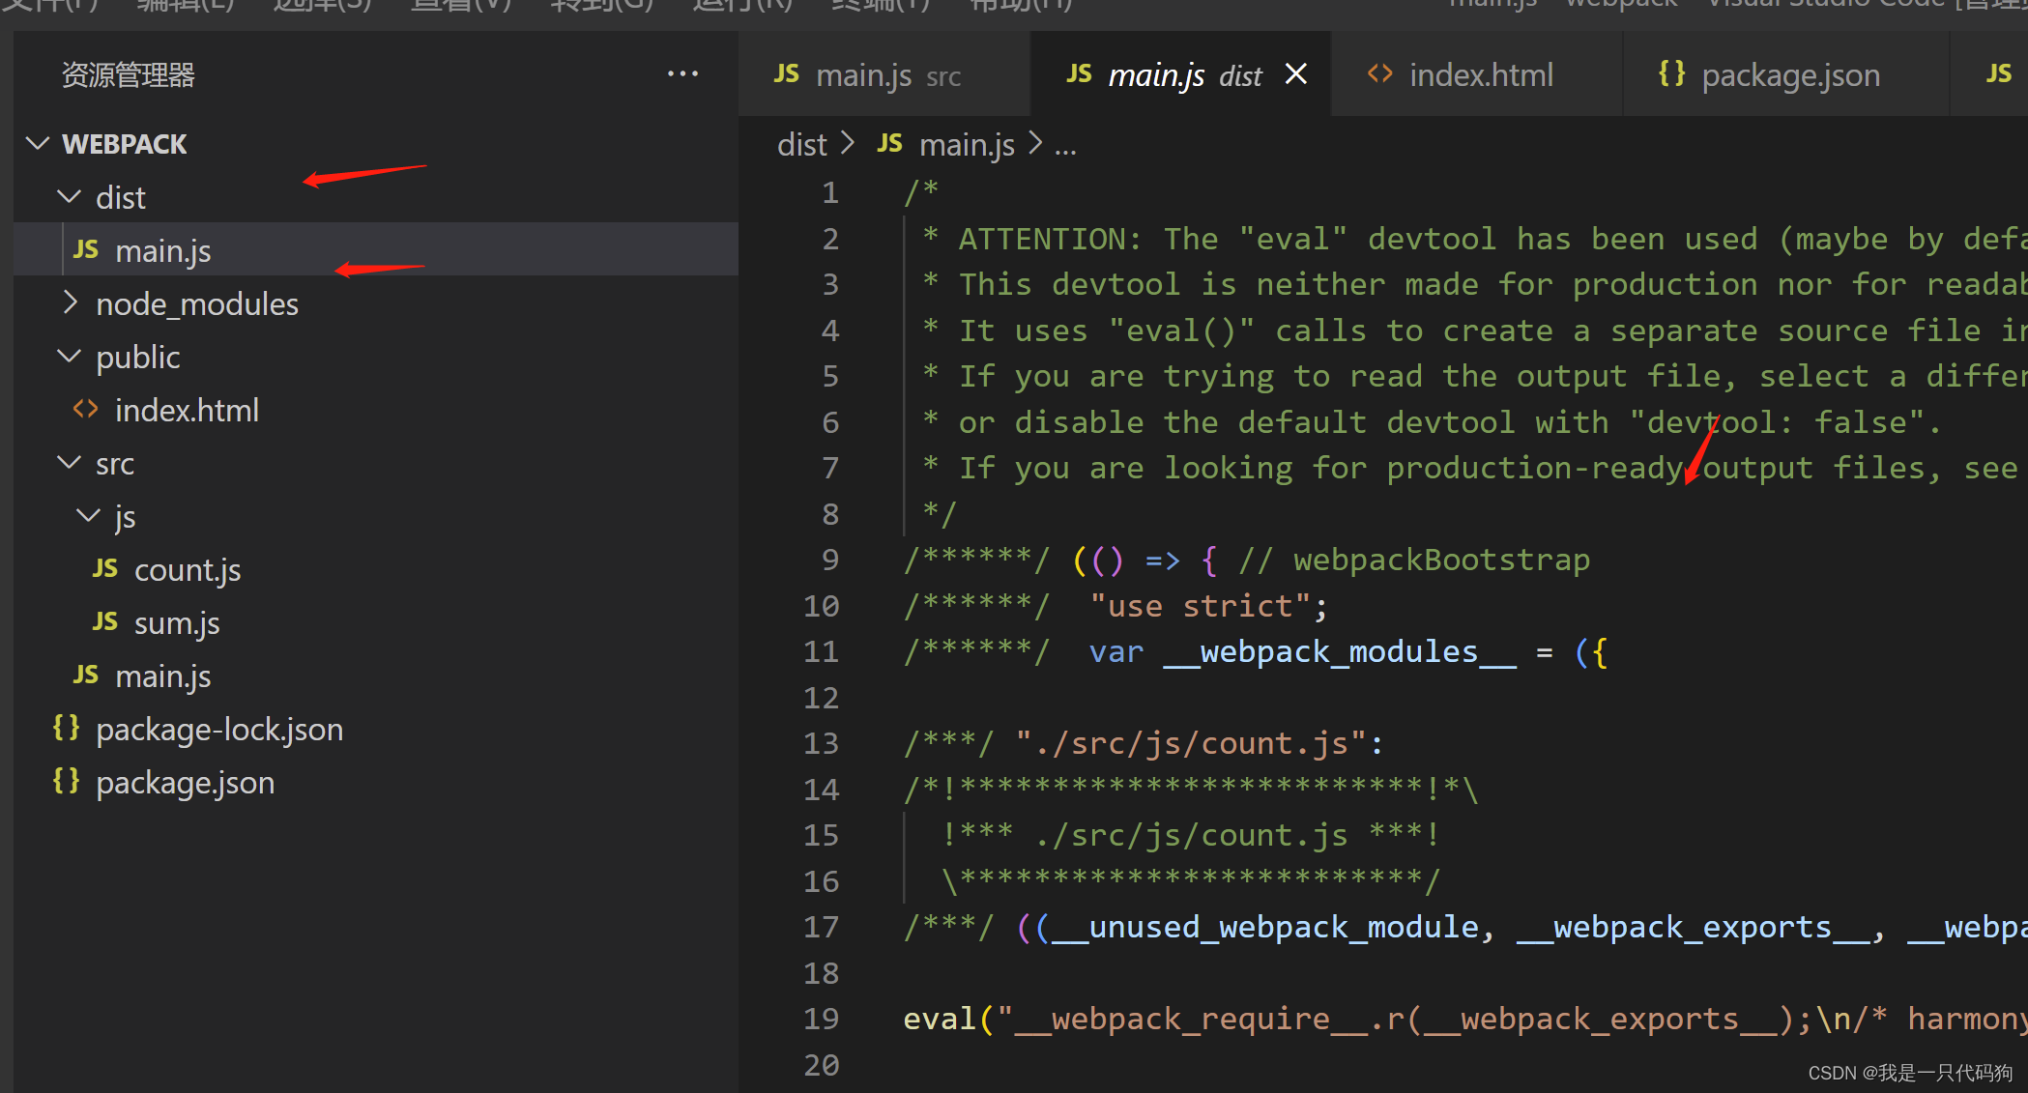Collapse the src folder chevron
This screenshot has height=1093, width=2028.
tap(69, 463)
